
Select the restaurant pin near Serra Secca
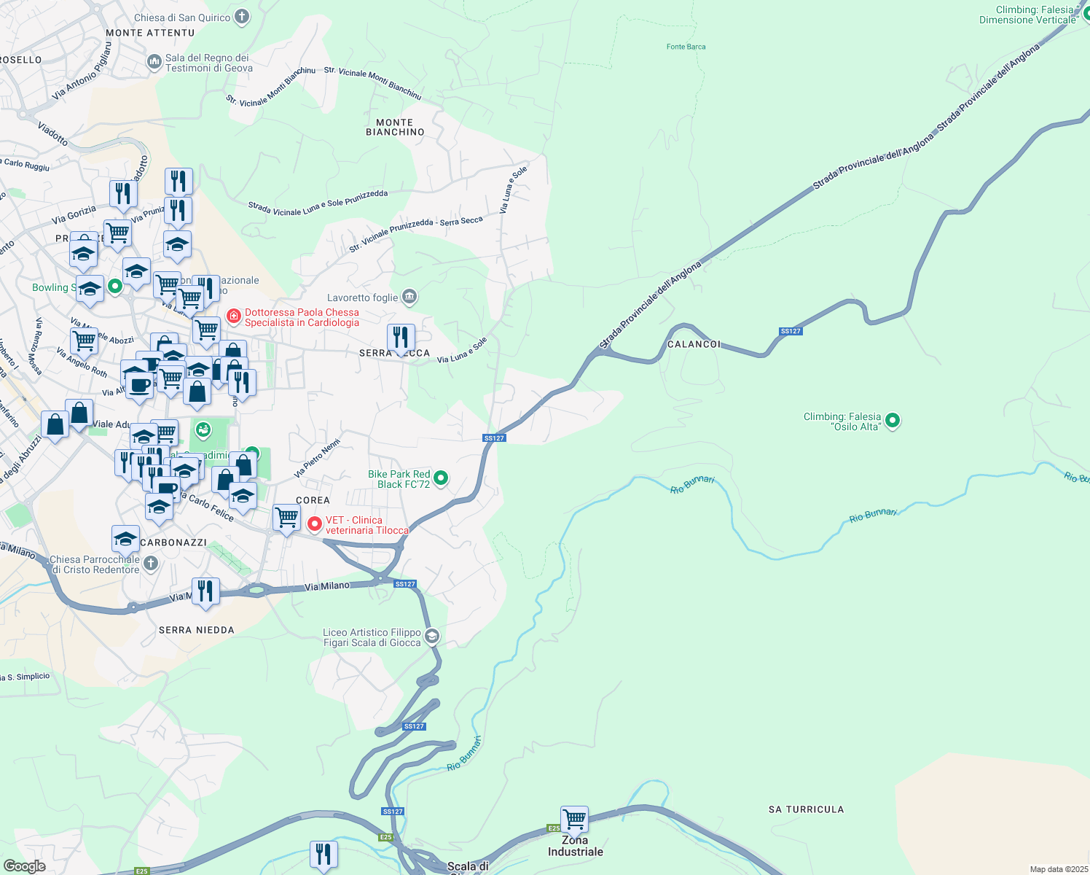(400, 337)
